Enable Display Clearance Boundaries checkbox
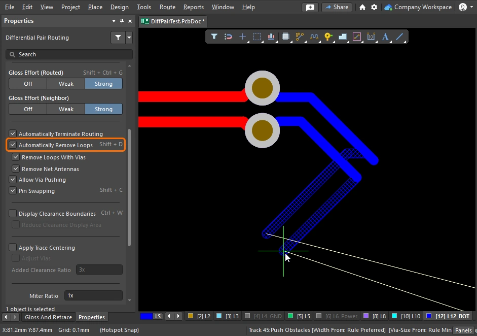This screenshot has height=336, width=477. click(13, 214)
